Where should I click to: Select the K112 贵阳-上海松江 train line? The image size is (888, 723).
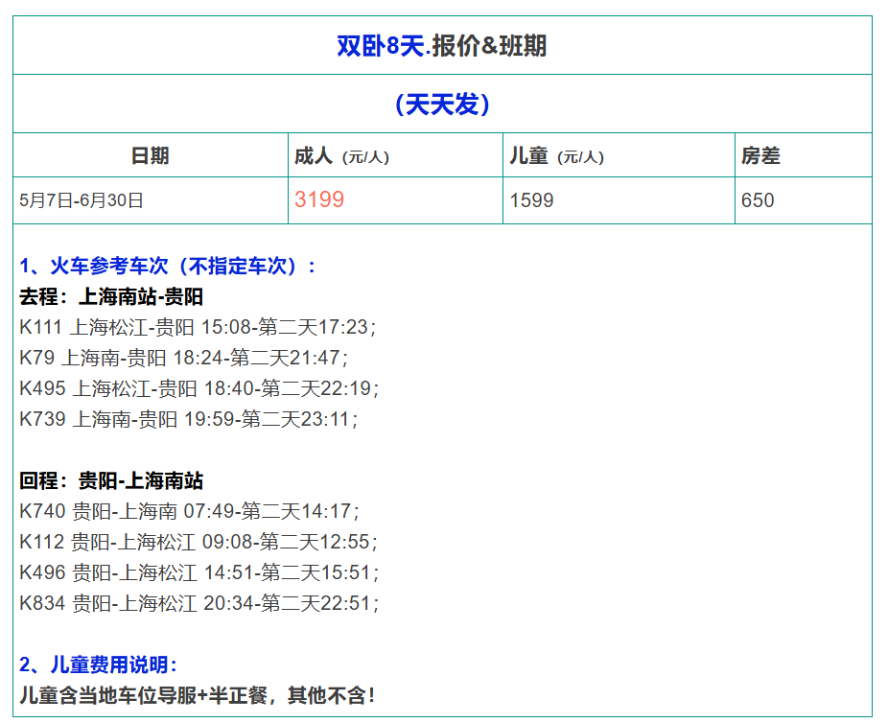pos(198,542)
